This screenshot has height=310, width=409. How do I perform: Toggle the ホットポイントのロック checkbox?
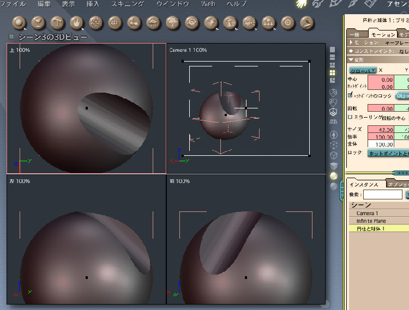(x=350, y=95)
